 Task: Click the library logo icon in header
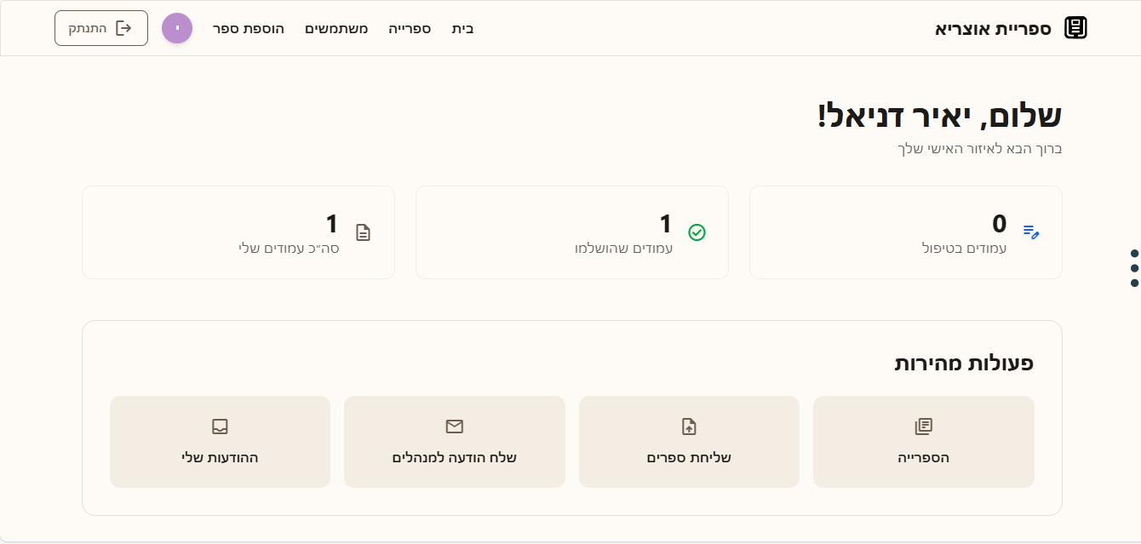coord(1076,28)
